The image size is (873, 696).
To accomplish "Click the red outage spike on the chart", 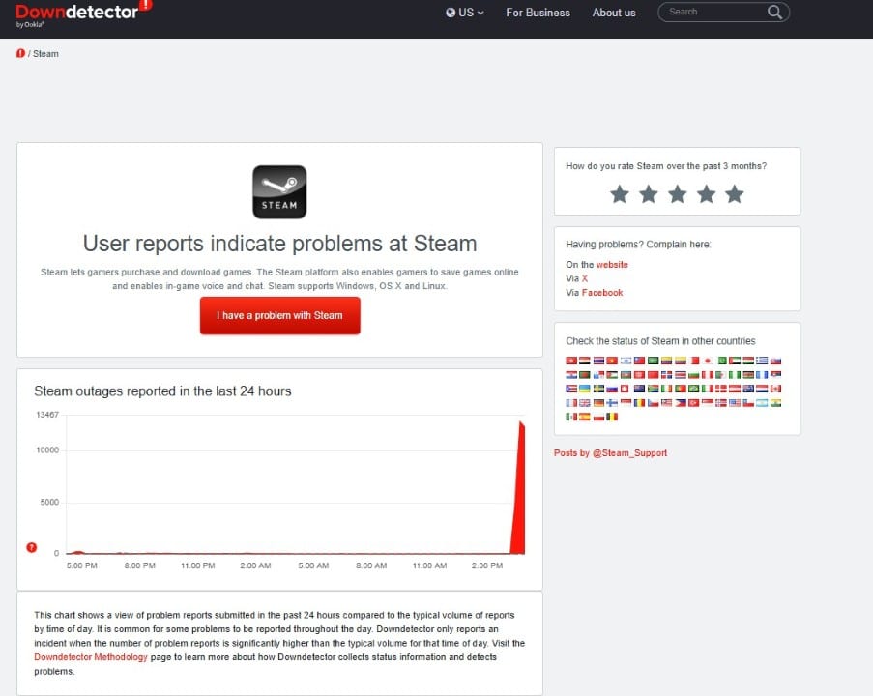I will tap(520, 490).
